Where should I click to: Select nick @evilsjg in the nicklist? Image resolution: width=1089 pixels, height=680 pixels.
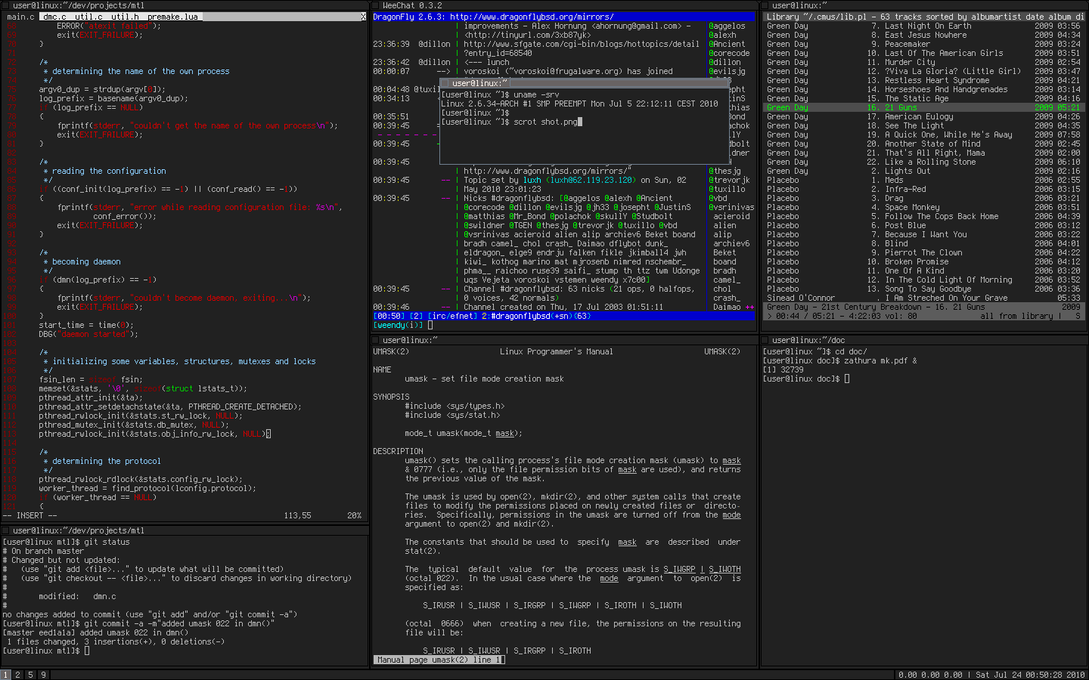click(x=727, y=71)
